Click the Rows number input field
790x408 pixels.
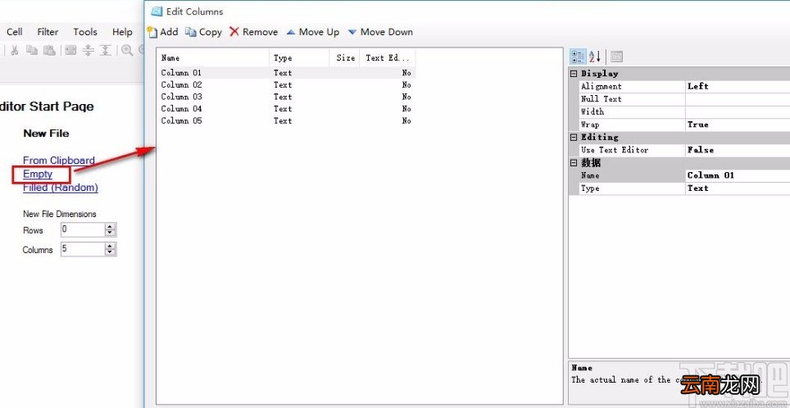click(83, 229)
